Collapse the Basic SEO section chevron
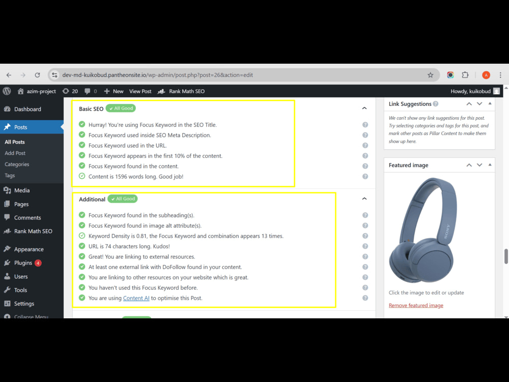The height and width of the screenshot is (382, 509). tap(364, 108)
